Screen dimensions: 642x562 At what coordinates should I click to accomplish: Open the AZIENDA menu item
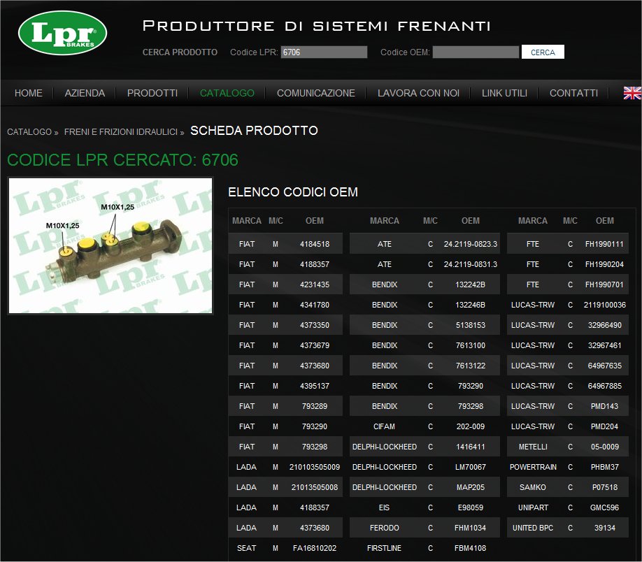85,93
